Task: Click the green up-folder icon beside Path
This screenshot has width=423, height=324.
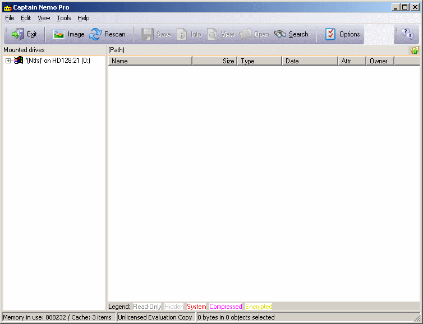Action: coord(414,50)
